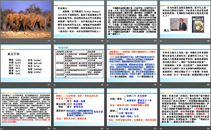Select slide 19 with red and blue paragraphs
This screenshot has height=130, width=211.
tap(132, 63)
